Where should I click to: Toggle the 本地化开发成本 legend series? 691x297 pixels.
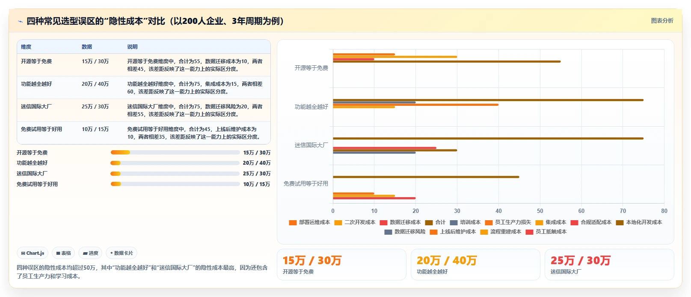(x=639, y=222)
